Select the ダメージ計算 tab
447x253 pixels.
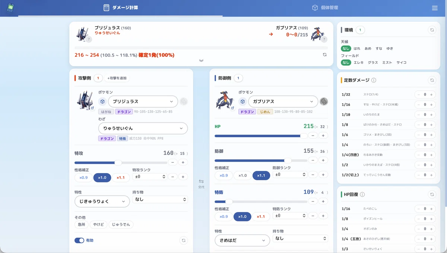pos(121,8)
